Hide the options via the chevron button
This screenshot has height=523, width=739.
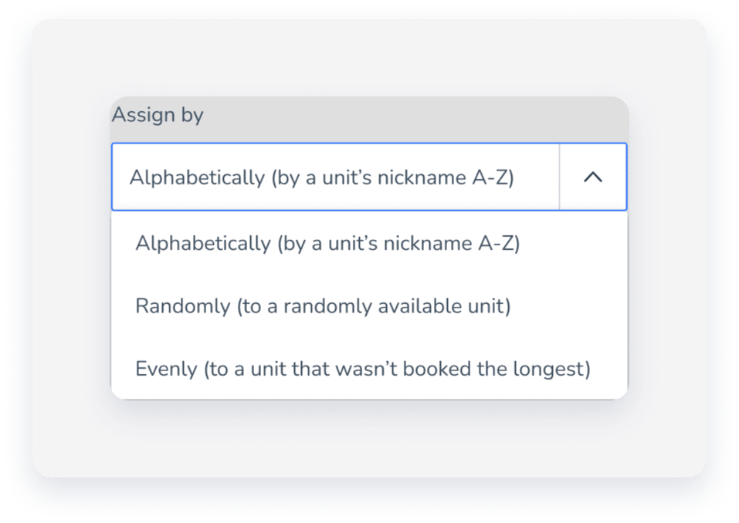coord(592,177)
